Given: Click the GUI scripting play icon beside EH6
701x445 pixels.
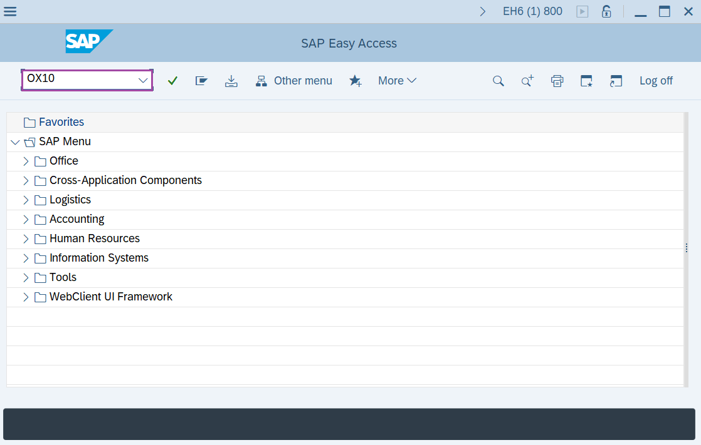Looking at the screenshot, I should 582,11.
